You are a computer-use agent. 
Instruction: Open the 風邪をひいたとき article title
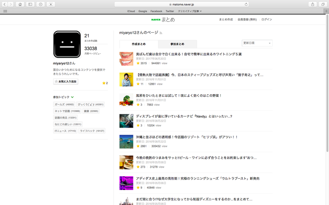[179, 96]
